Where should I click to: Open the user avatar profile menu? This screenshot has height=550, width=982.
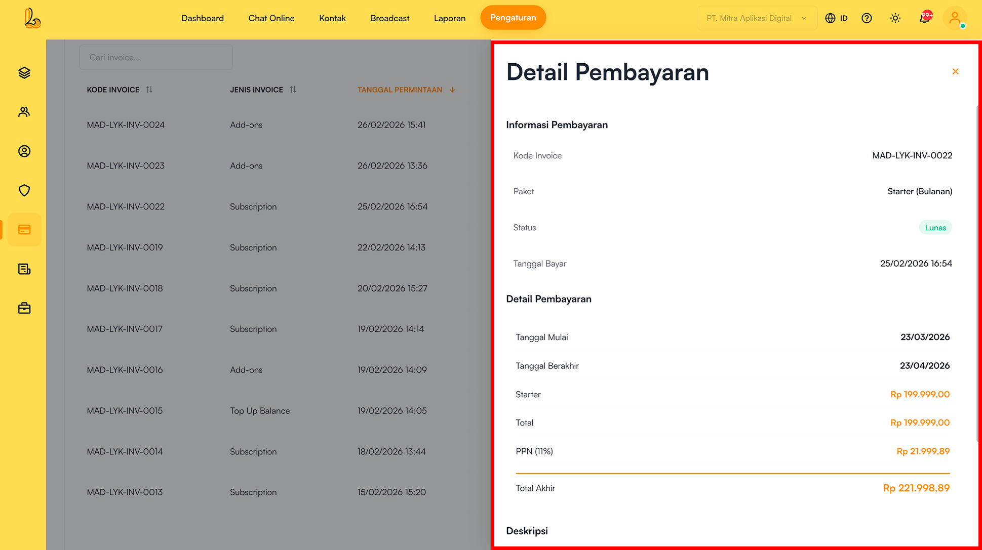point(955,18)
